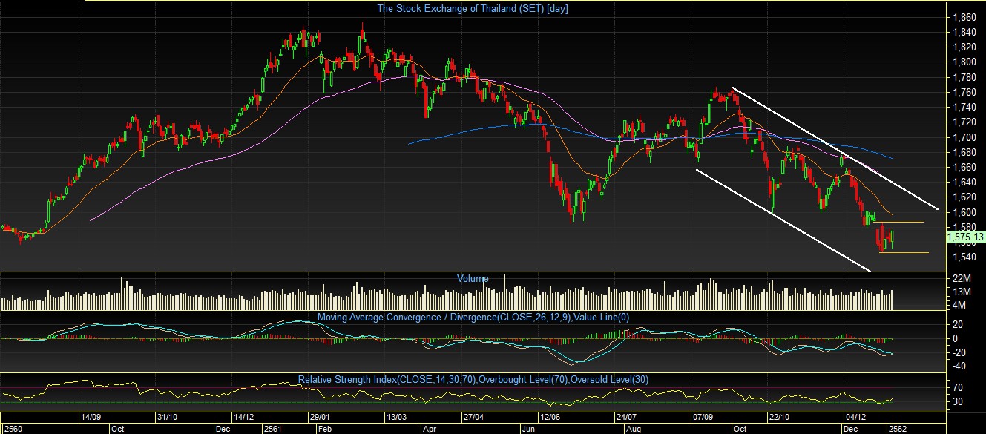Click the Feb month label

[324, 429]
